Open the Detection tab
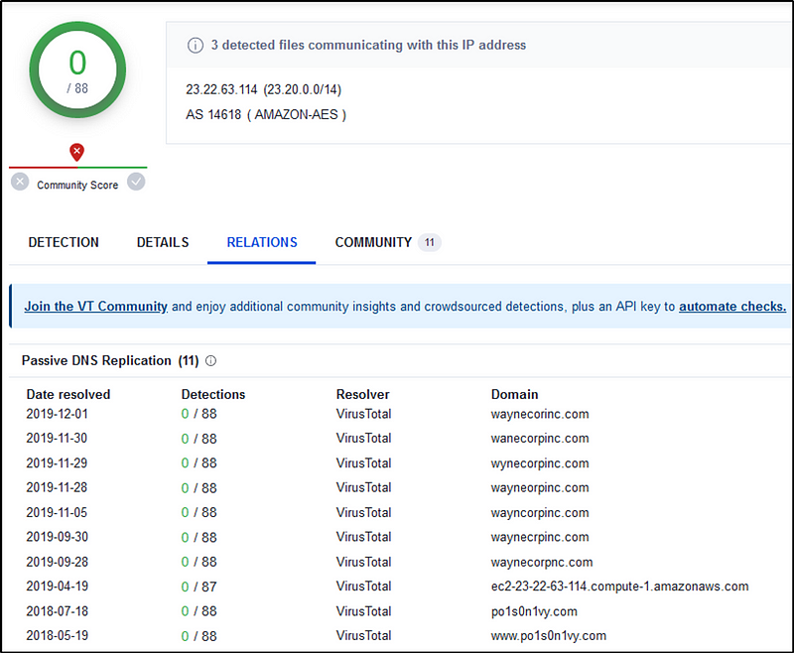 click(64, 242)
